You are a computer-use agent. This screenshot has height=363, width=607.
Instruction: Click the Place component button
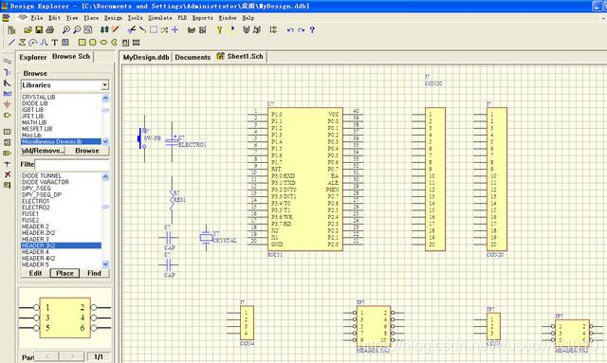point(64,273)
